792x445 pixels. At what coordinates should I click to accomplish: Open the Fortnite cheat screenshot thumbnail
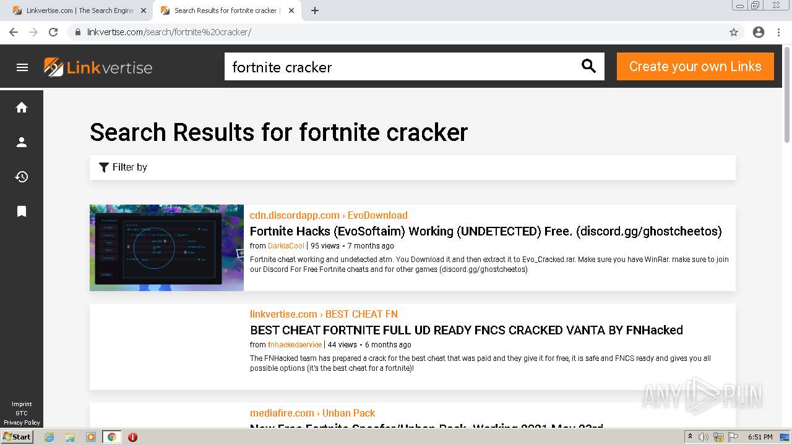click(166, 248)
